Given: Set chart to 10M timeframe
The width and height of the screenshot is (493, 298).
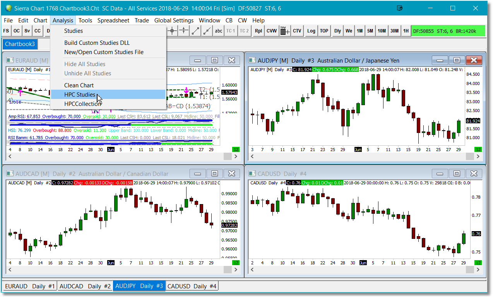Looking at the screenshot, I should point(382,31).
